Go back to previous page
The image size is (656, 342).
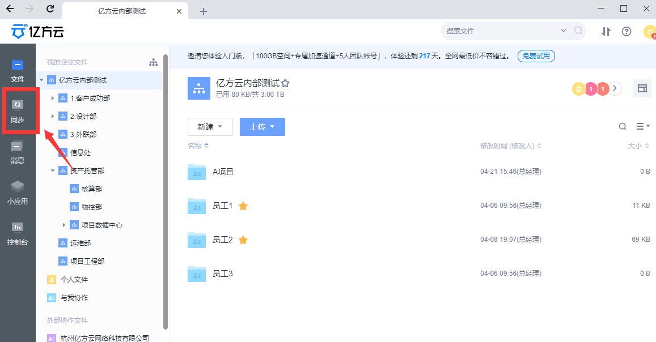coord(10,8)
